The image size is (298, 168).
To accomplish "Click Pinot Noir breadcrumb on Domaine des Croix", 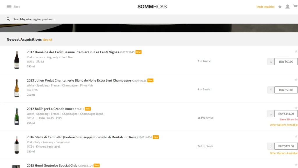I will [x=67, y=57].
